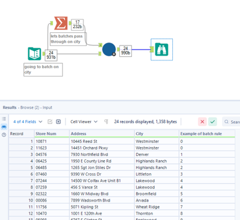Open the '4 of 4 Fields' dropdown

point(28,121)
